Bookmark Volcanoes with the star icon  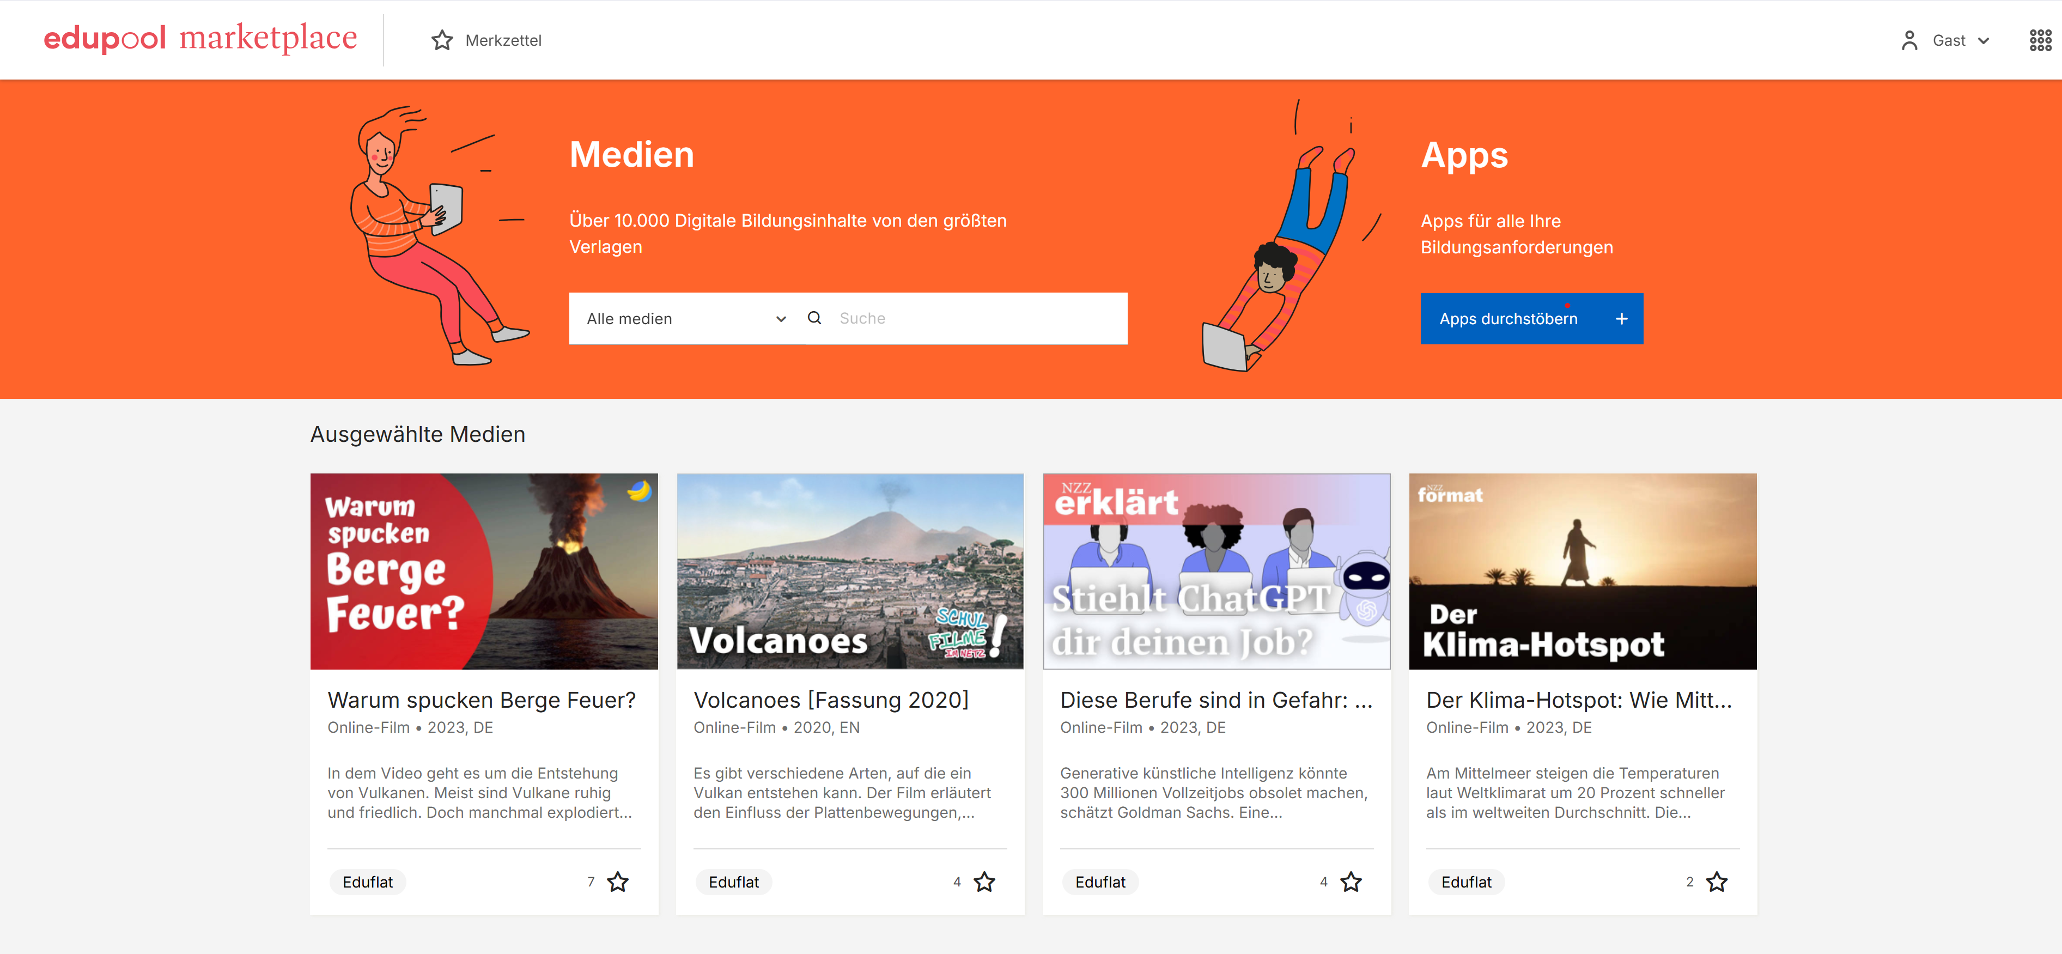point(984,882)
